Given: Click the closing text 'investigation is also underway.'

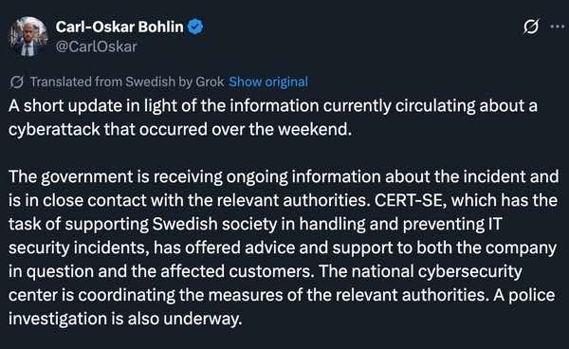Looking at the screenshot, I should (125, 319).
